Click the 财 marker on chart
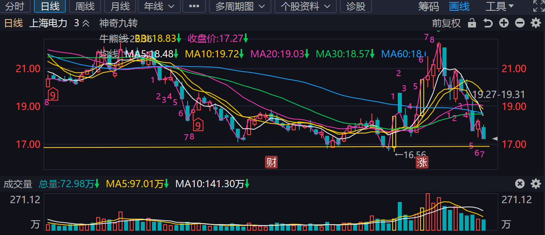This screenshot has height=235, width=545. coord(271,162)
